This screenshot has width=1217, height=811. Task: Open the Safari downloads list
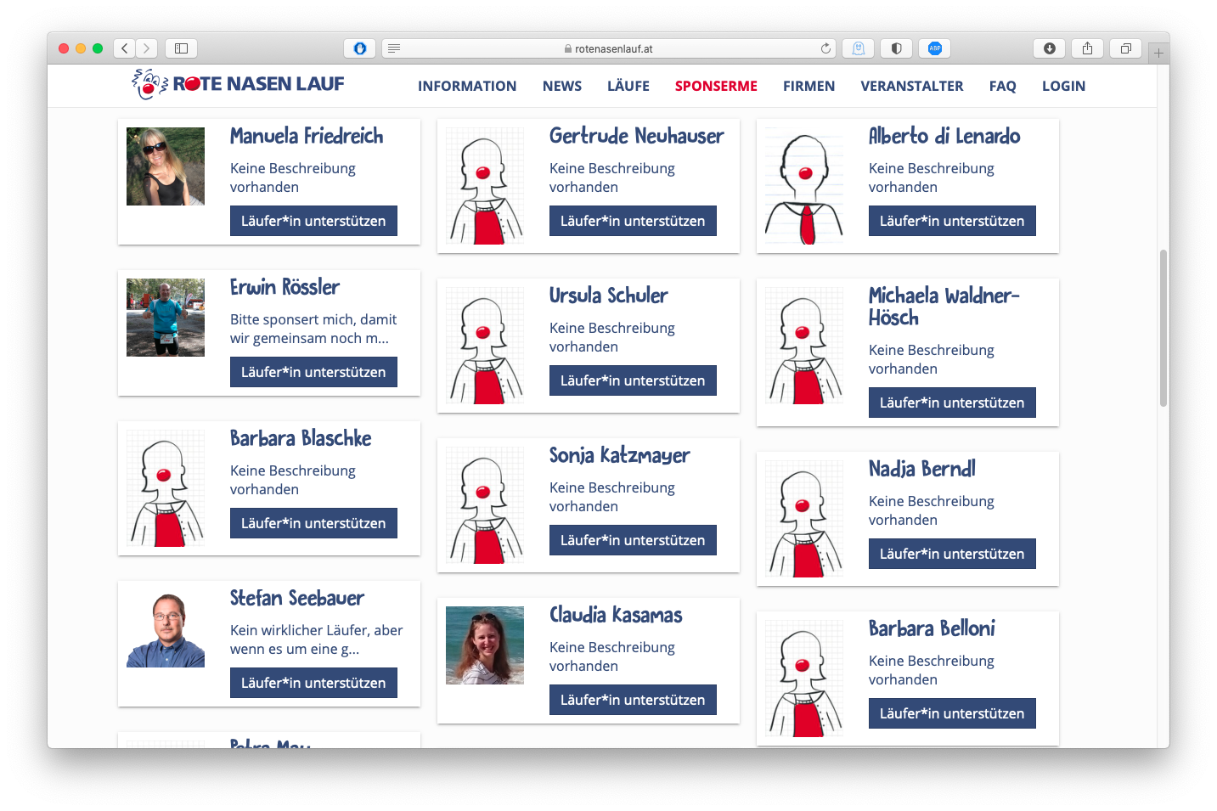click(x=1049, y=48)
